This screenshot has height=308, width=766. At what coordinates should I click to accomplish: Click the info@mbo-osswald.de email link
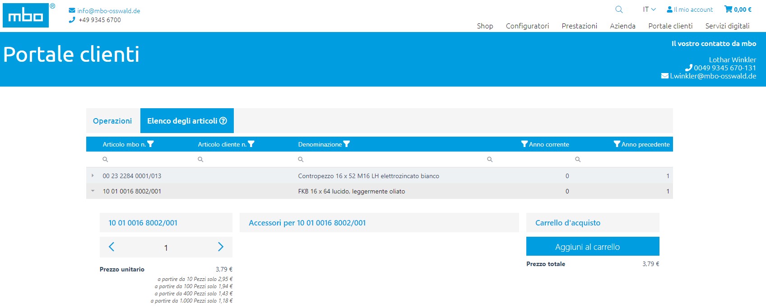[x=108, y=11]
